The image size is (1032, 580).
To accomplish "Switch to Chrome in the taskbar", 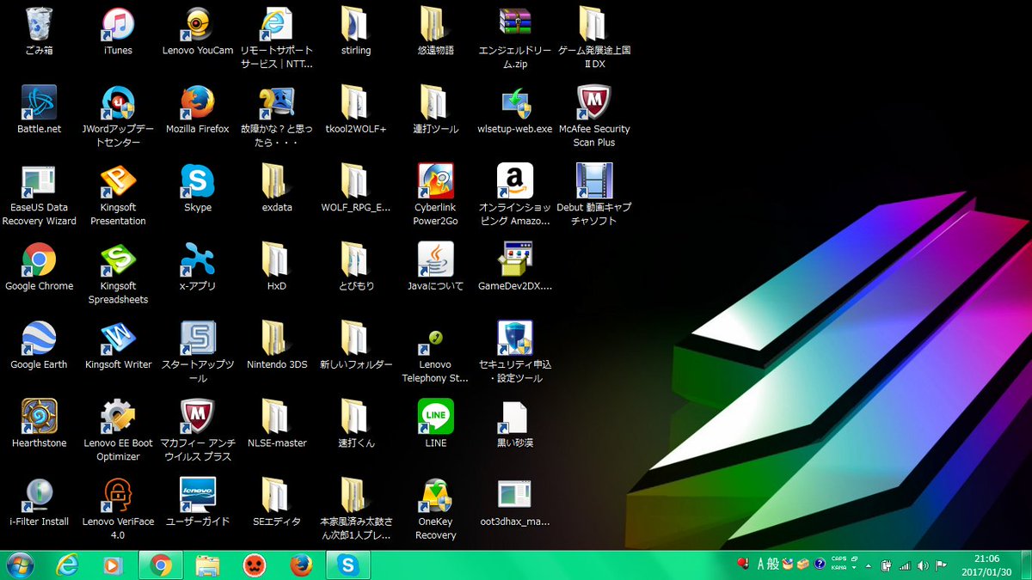I will point(159,565).
